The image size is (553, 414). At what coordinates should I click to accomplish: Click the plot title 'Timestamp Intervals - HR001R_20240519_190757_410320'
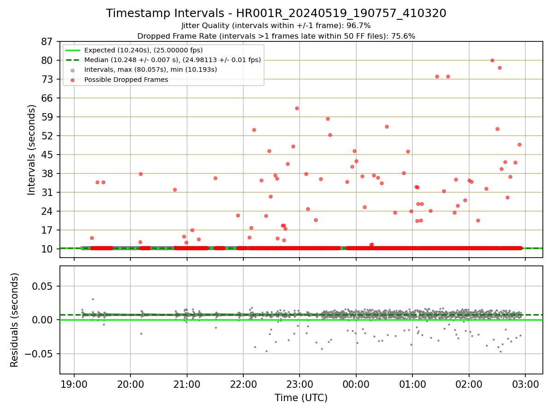276,13
